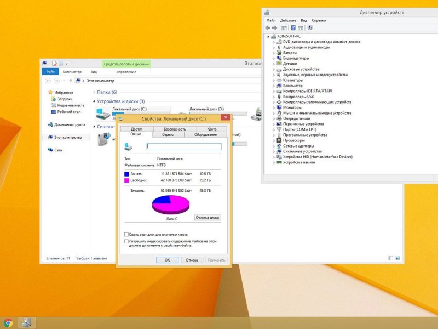This screenshot has height=329, width=438.
Task: Select Недавние места in the Explorer sidebar
Action: tap(71, 105)
